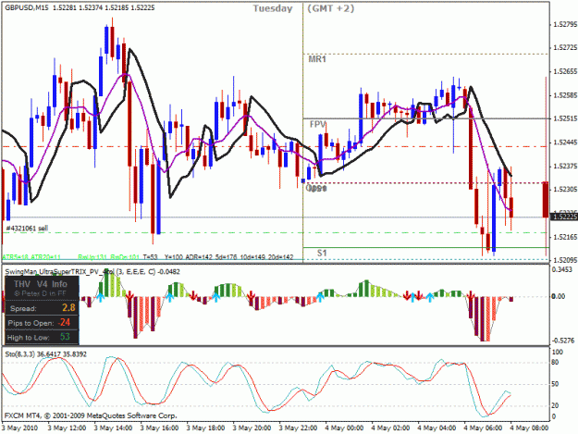The width and height of the screenshot is (578, 434).
Task: Click the '3 May 12:00' time axis label
Action: pos(68,428)
